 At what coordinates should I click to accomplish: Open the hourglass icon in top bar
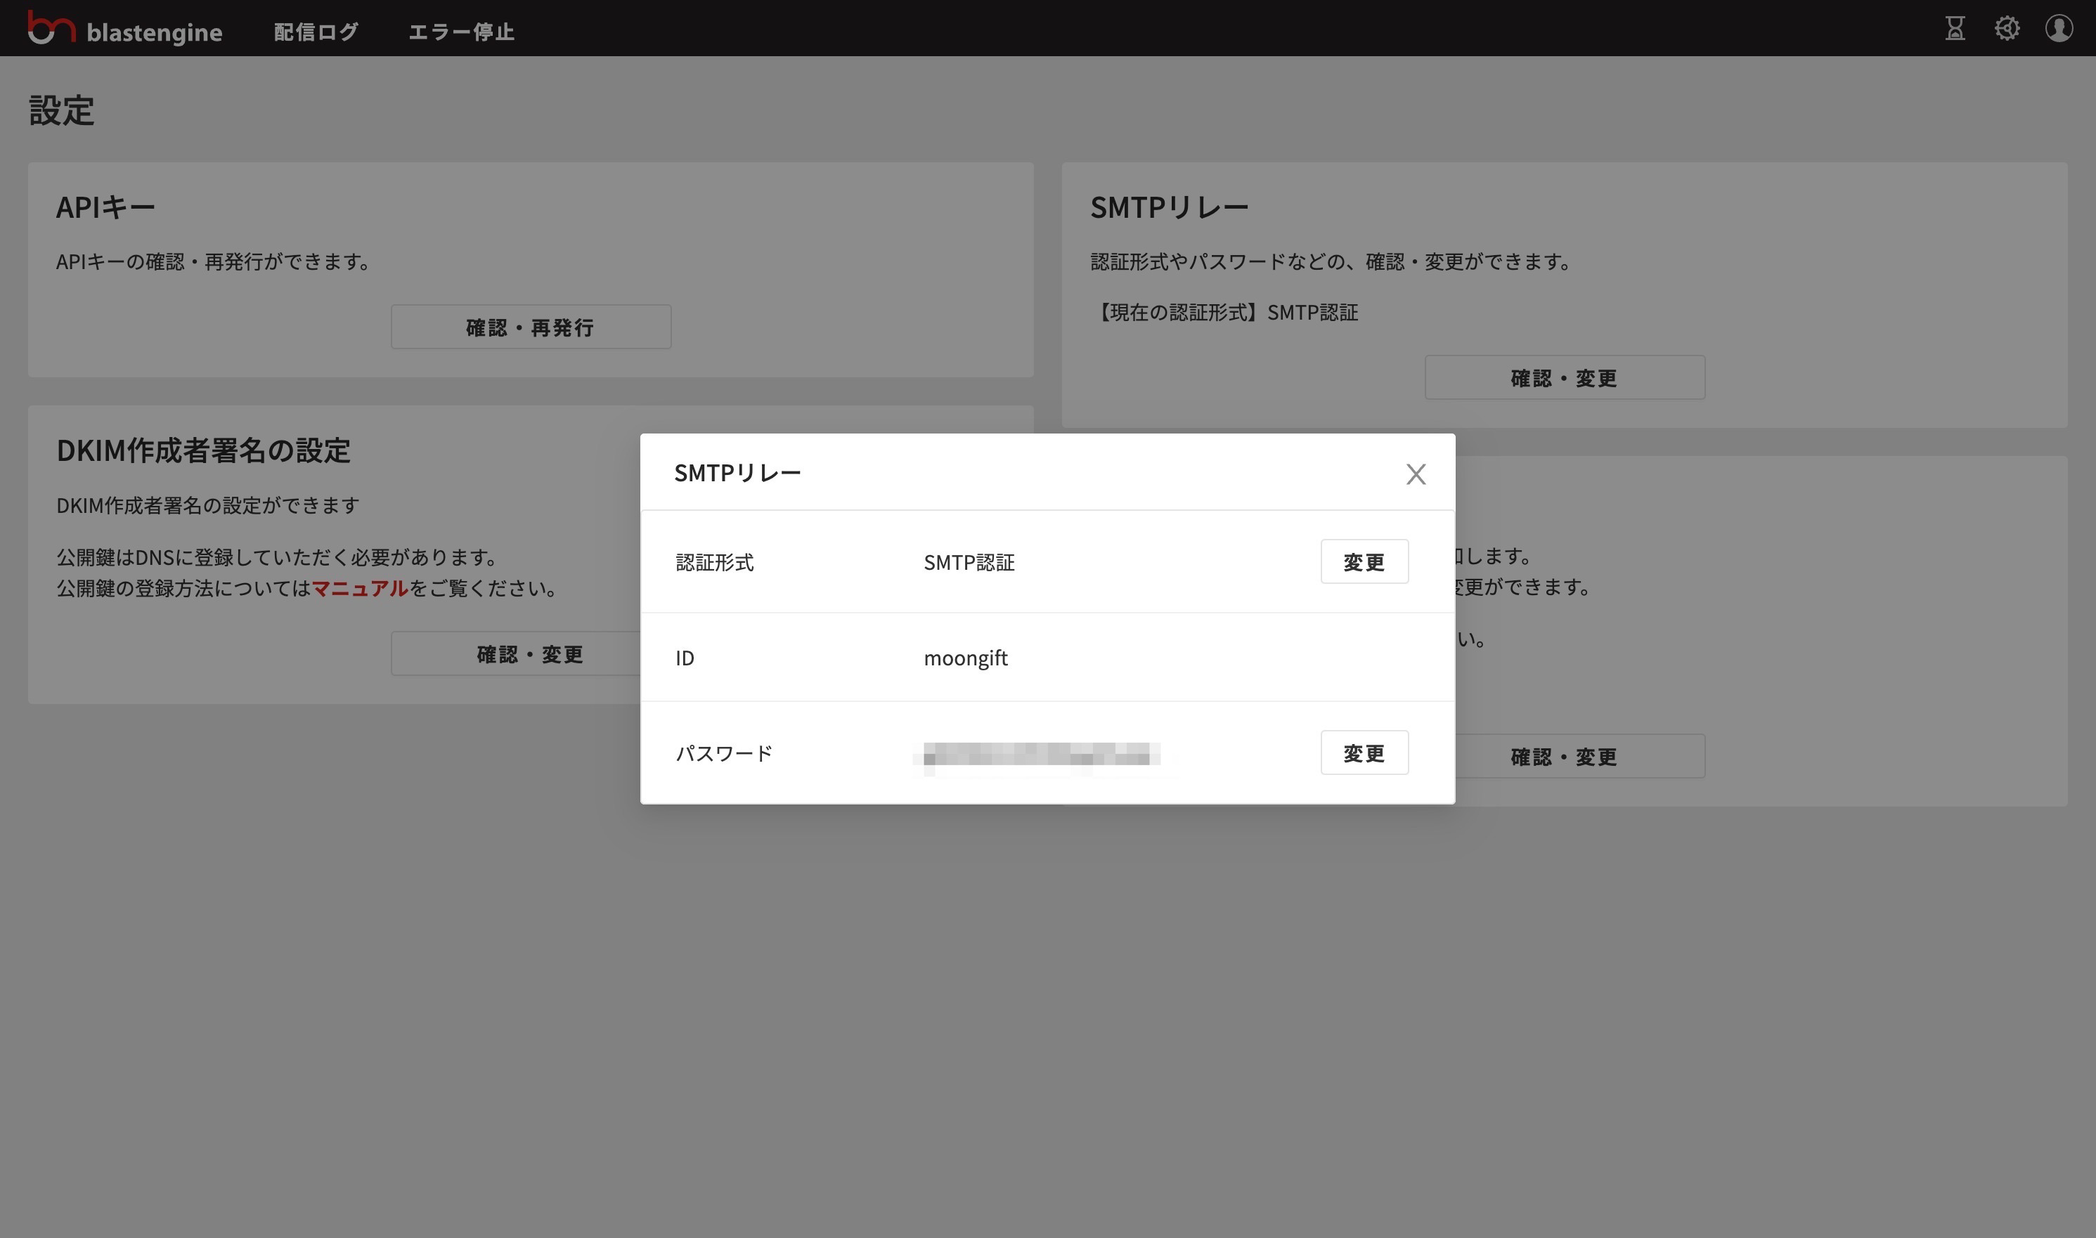(1955, 28)
